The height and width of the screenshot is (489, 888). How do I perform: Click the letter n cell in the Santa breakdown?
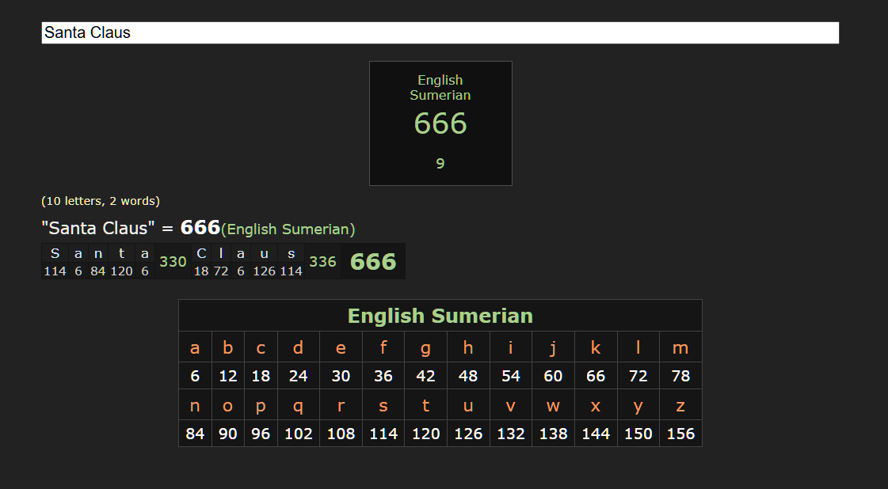[x=98, y=253]
